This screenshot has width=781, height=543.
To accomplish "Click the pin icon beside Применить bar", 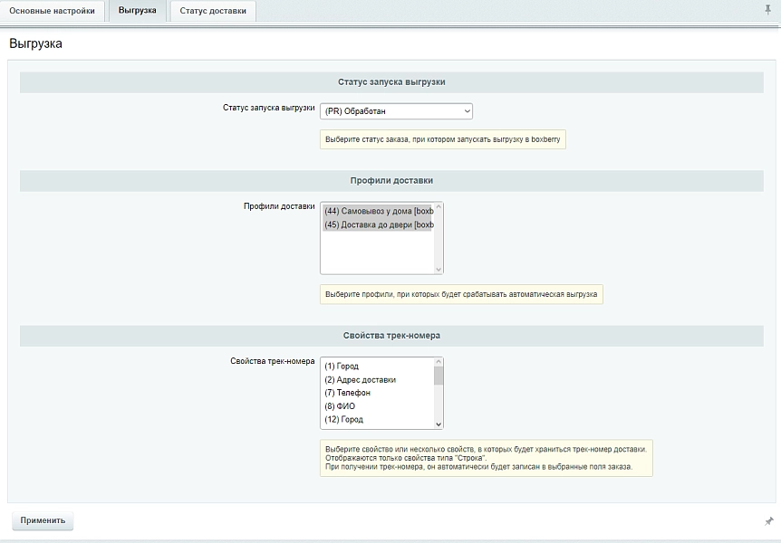I will 769,521.
